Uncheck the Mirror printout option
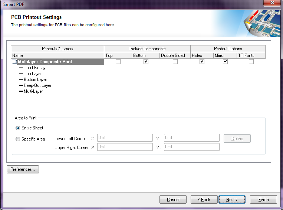The height and width of the screenshot is (210, 283). click(225, 61)
